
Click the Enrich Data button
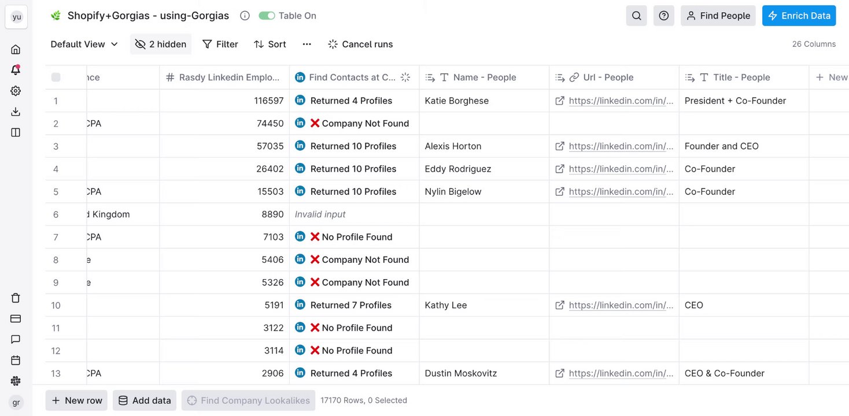point(799,16)
